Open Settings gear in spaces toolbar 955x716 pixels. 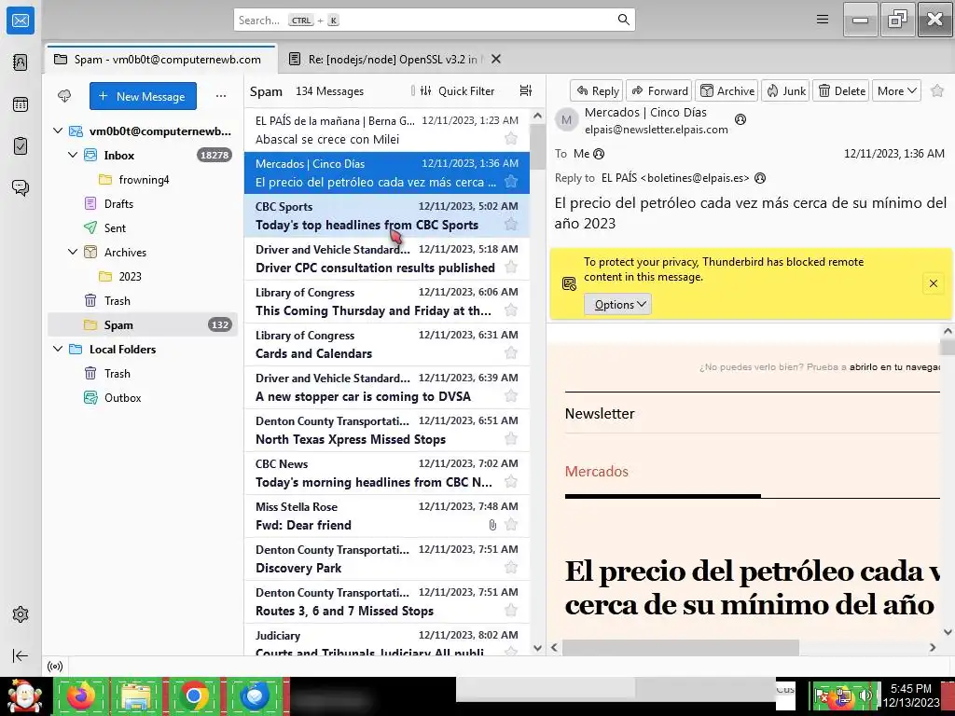pyautogui.click(x=21, y=614)
